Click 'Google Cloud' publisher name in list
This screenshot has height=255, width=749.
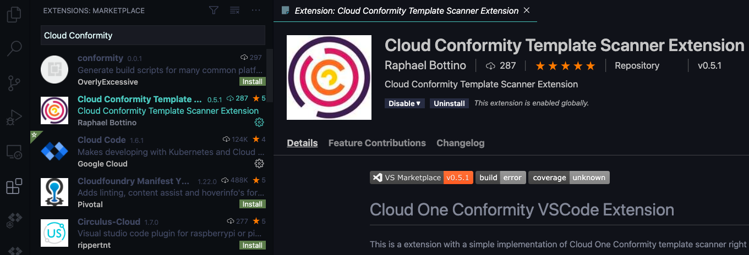[102, 164]
